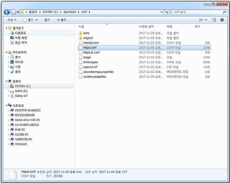The width and height of the screenshot is (230, 183).
Task: Select the httpd.conf file name
Action: pos(90,47)
